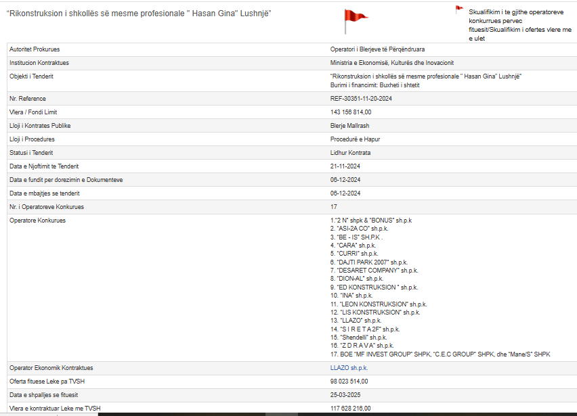Image resolution: width=577 pixels, height=416 pixels.
Task: Click the large red flag icon
Action: click(354, 20)
